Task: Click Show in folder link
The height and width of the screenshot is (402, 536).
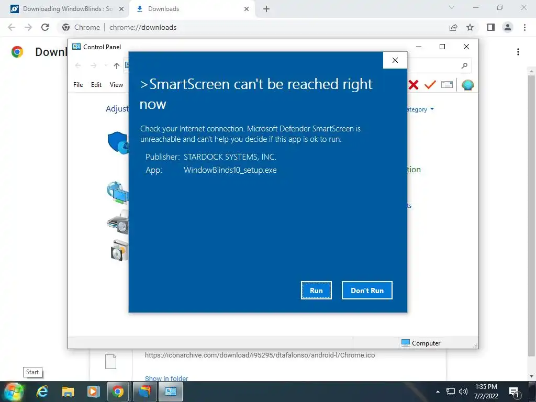Action: [166, 378]
